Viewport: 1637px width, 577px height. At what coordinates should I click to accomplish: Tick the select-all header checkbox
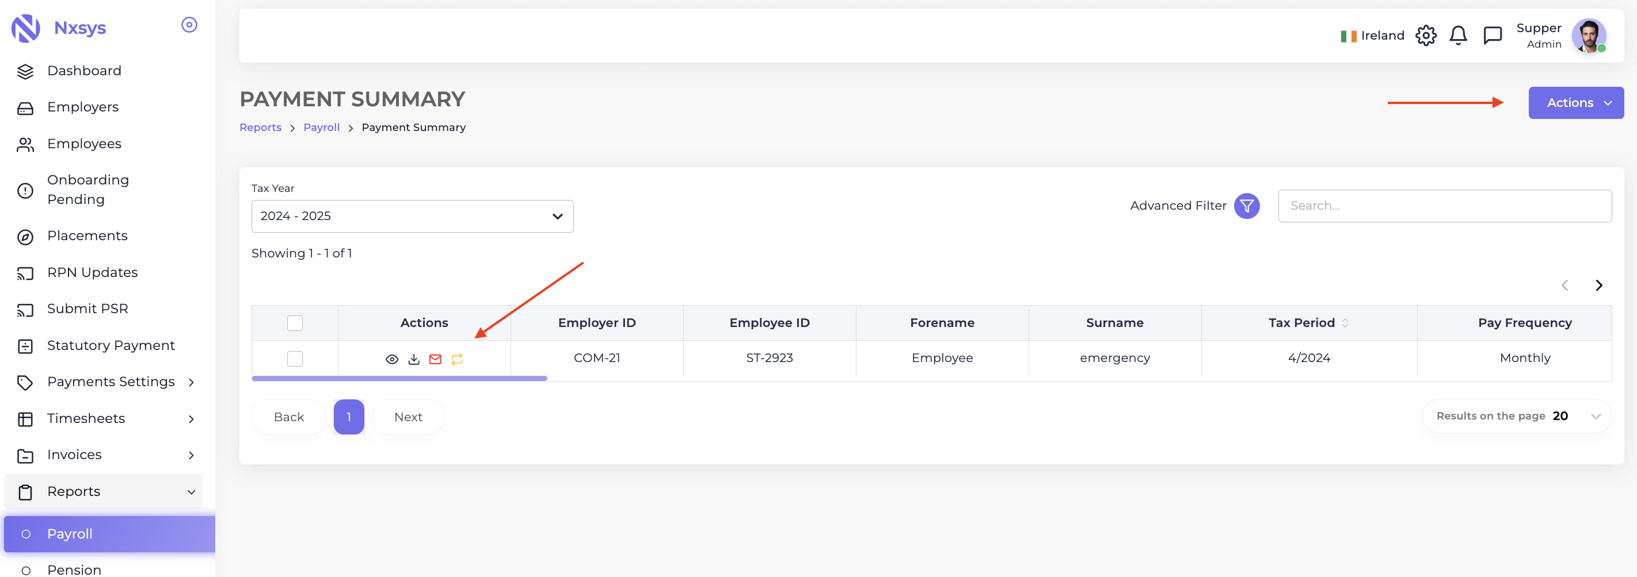pyautogui.click(x=295, y=323)
